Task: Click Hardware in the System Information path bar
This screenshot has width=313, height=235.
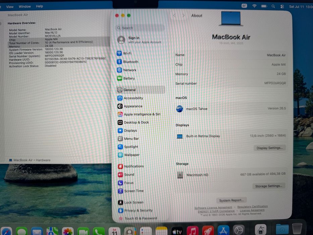Action: coord(43,160)
